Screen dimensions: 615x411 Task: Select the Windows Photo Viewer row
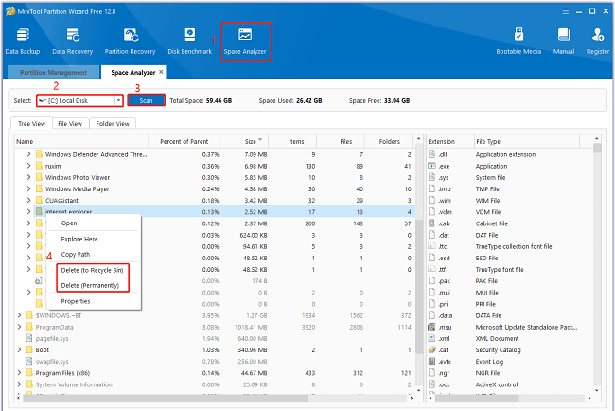(x=215, y=177)
